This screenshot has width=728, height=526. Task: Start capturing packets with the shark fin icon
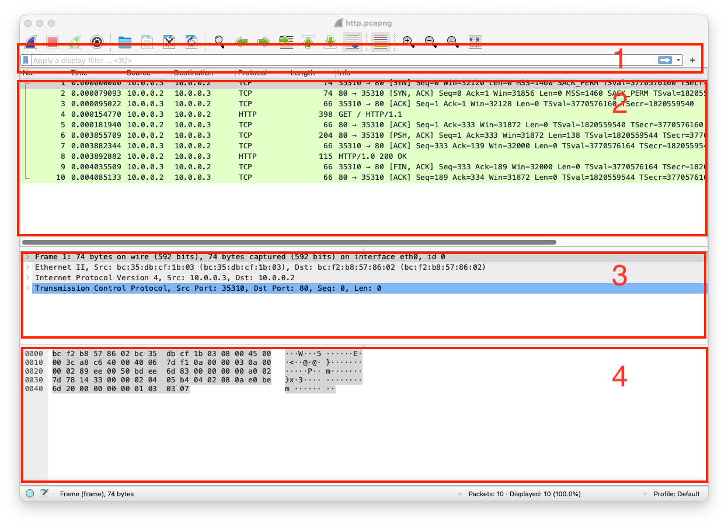pos(31,42)
